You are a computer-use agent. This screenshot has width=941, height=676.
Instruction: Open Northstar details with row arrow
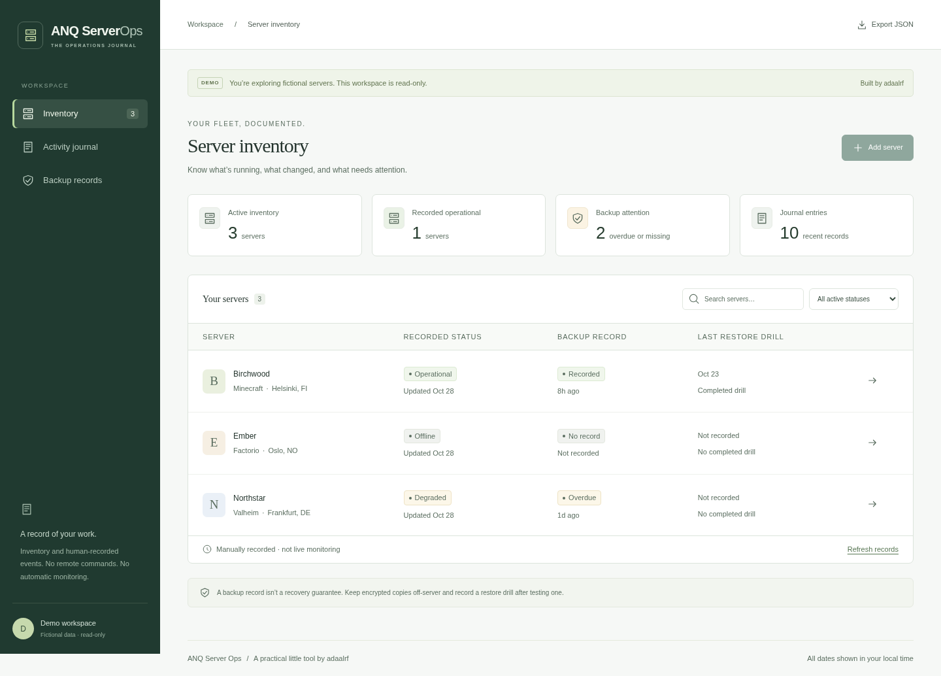872,504
